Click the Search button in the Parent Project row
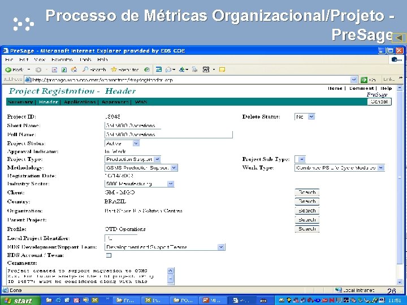The height and width of the screenshot is (305, 407). pyautogui.click(x=307, y=220)
